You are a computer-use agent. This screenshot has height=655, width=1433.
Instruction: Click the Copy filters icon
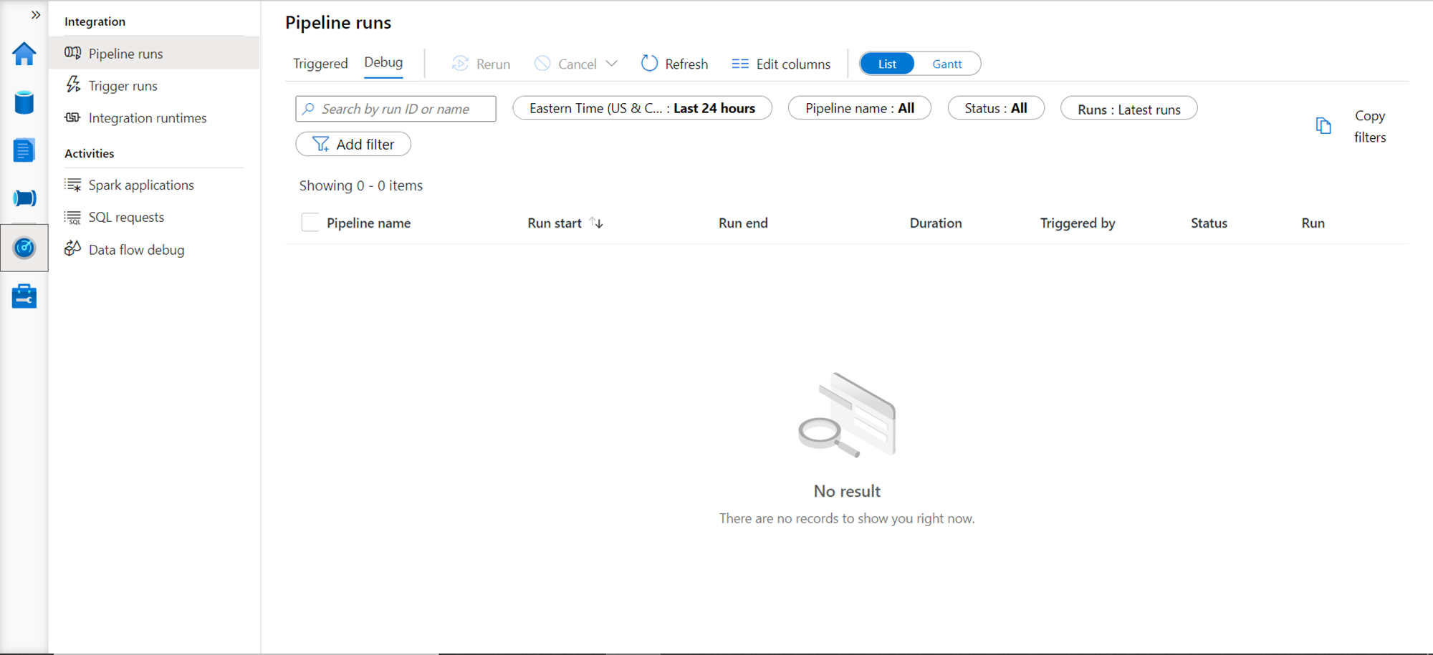1323,126
